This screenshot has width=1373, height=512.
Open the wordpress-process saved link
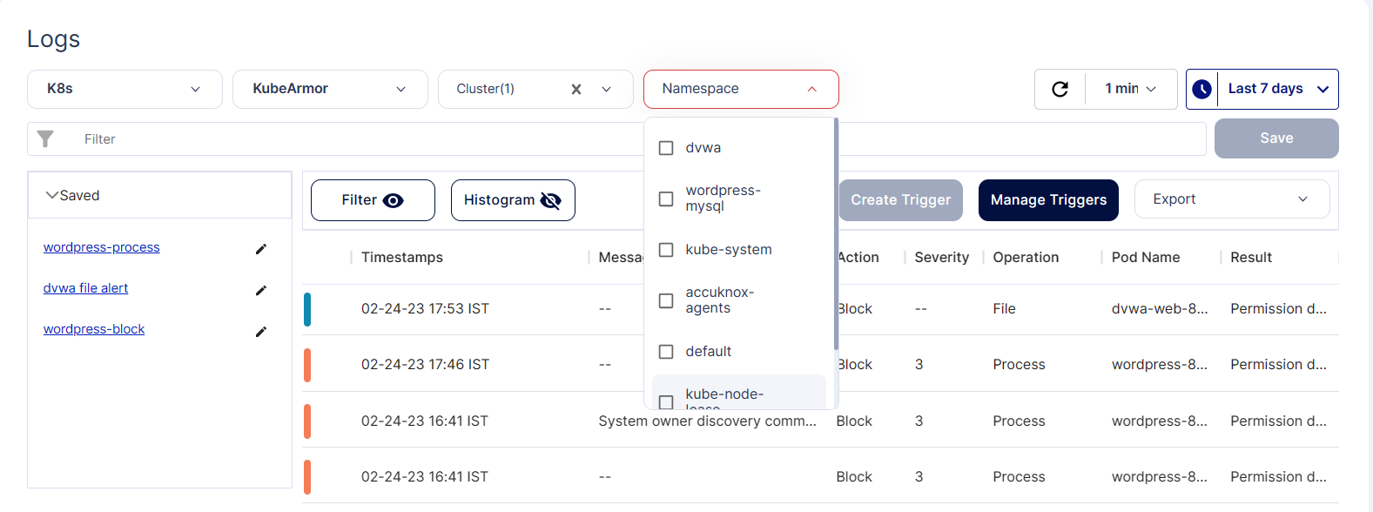[102, 247]
